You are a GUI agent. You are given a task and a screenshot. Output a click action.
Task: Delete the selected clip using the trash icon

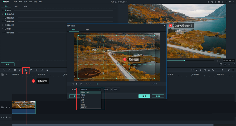point(15,70)
